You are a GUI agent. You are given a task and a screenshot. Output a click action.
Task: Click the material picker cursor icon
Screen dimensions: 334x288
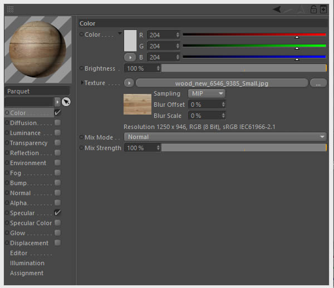click(66, 102)
